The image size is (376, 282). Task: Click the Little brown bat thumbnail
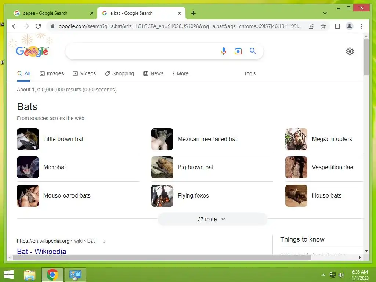point(28,139)
